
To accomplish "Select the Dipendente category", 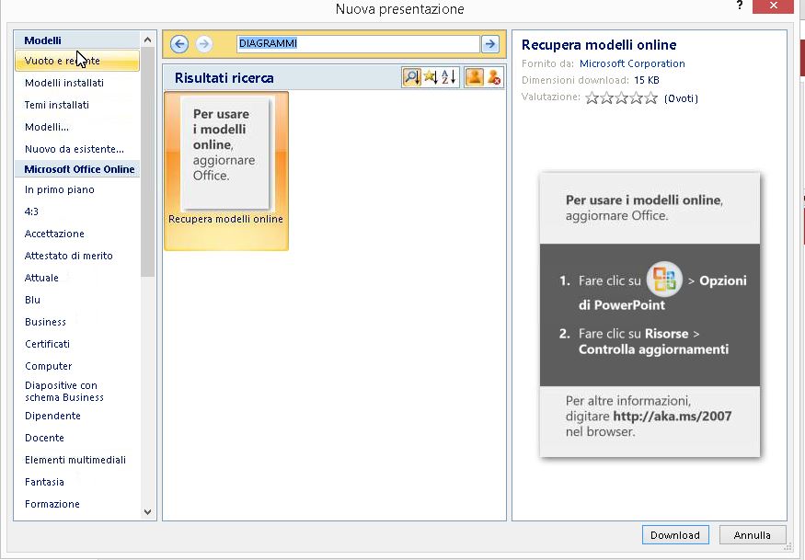I will pyautogui.click(x=52, y=416).
